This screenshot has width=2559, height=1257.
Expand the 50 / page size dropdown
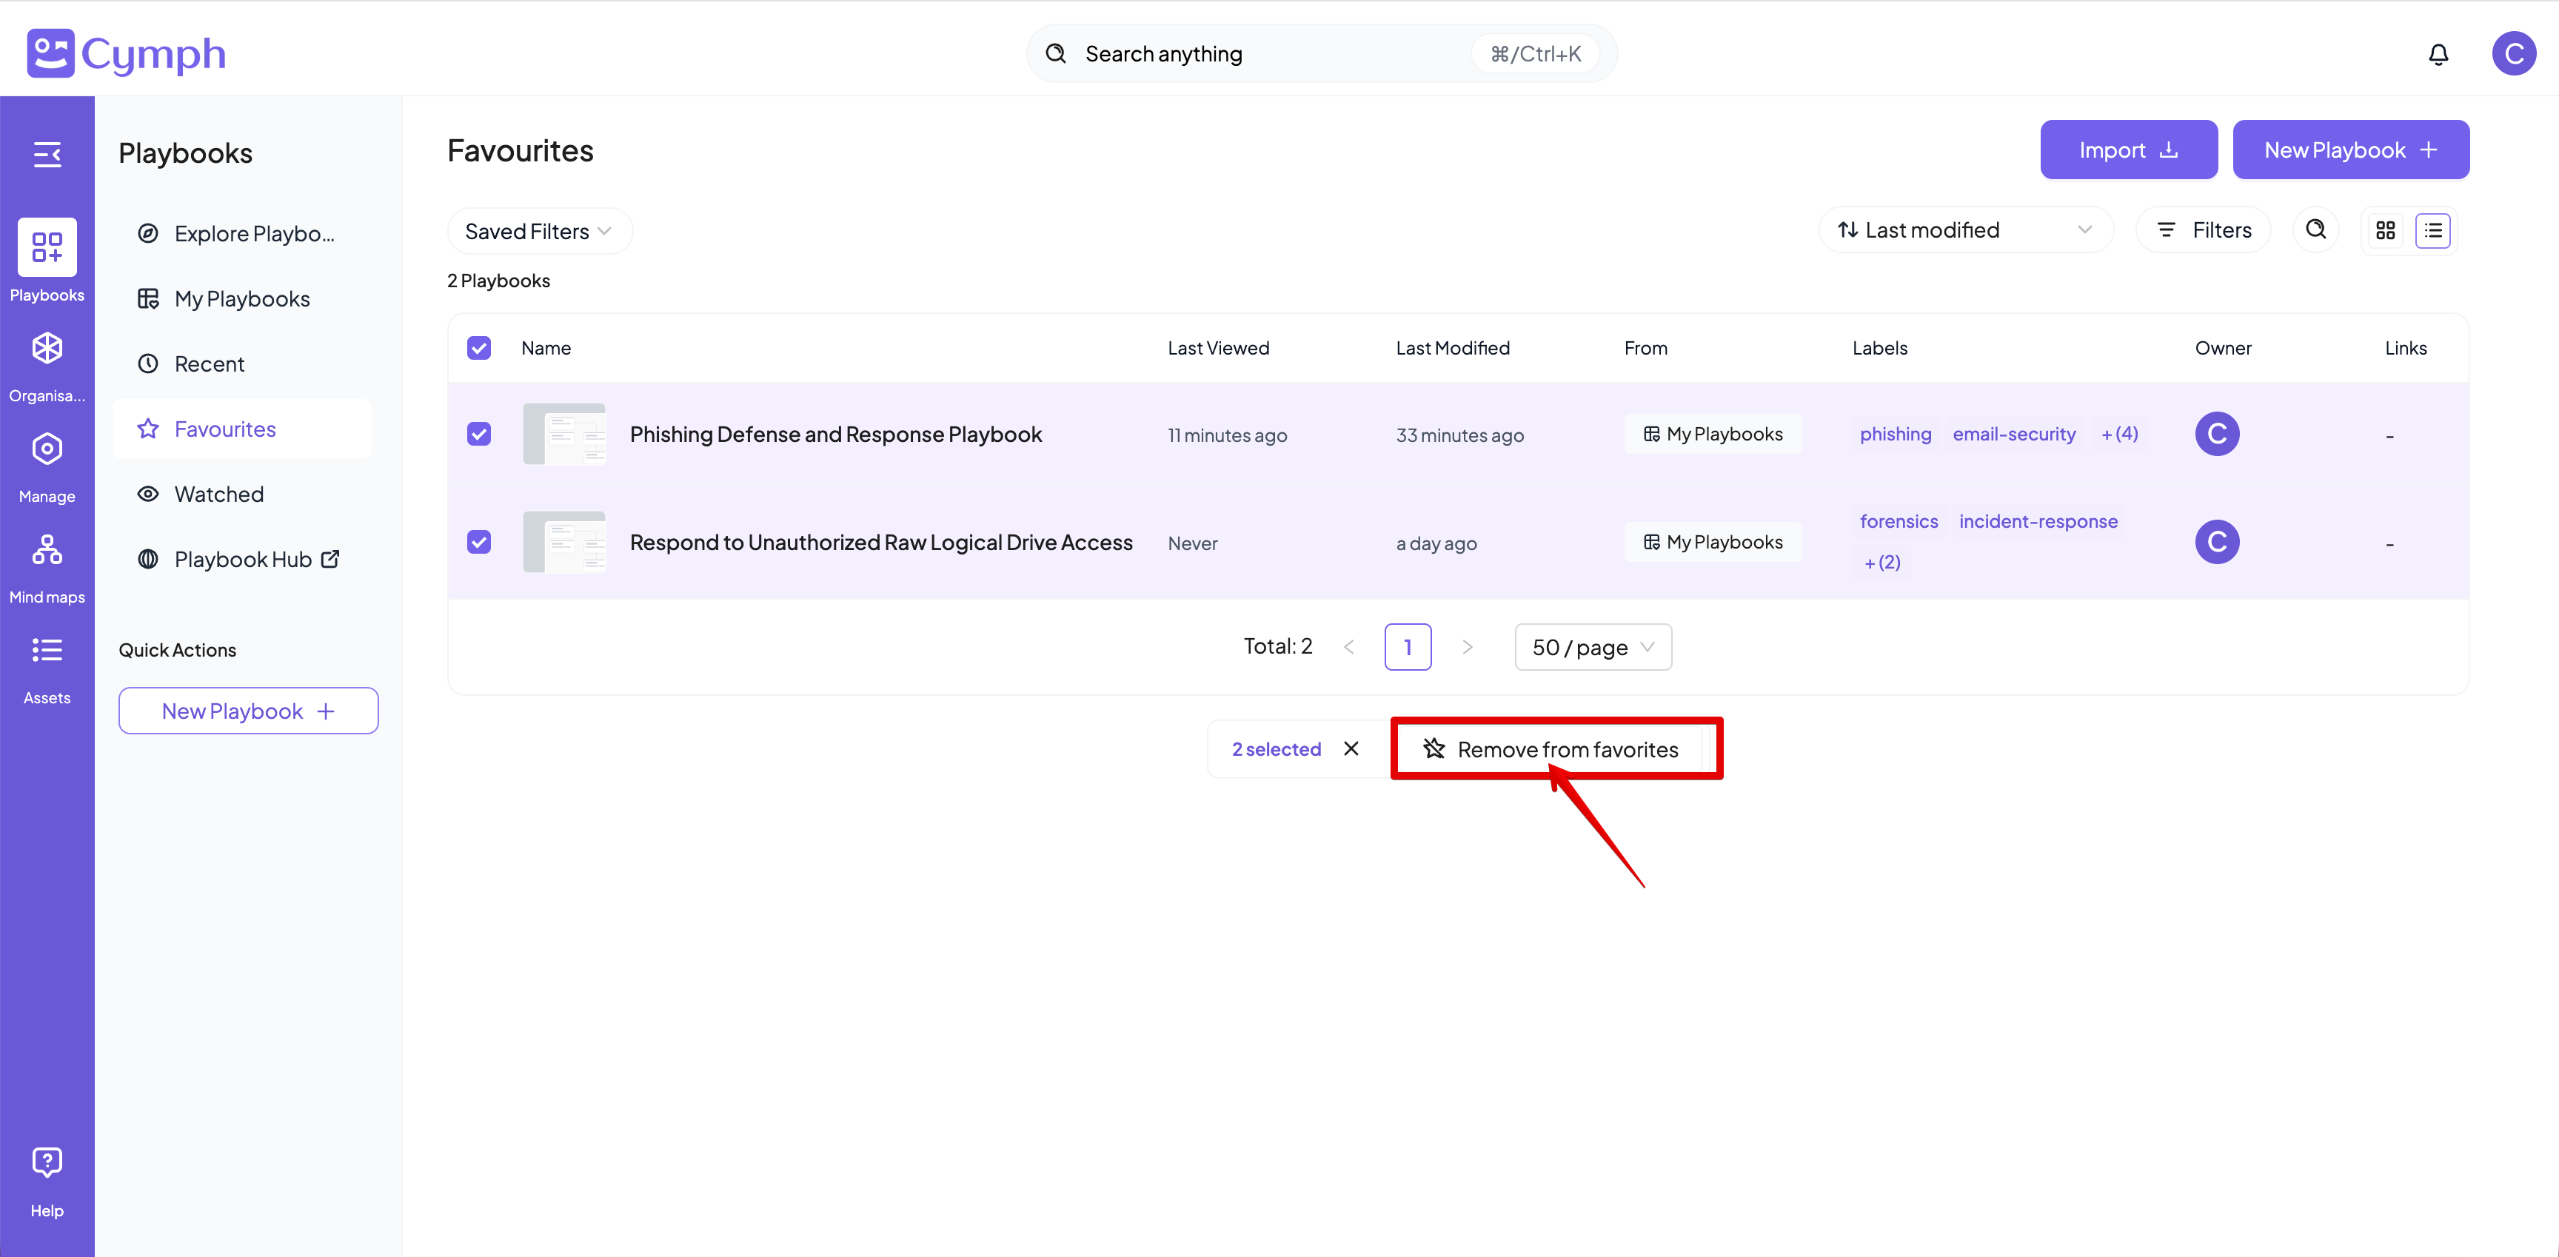click(x=1593, y=647)
